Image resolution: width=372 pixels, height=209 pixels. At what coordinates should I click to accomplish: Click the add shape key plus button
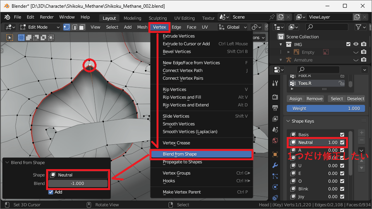(x=362, y=132)
